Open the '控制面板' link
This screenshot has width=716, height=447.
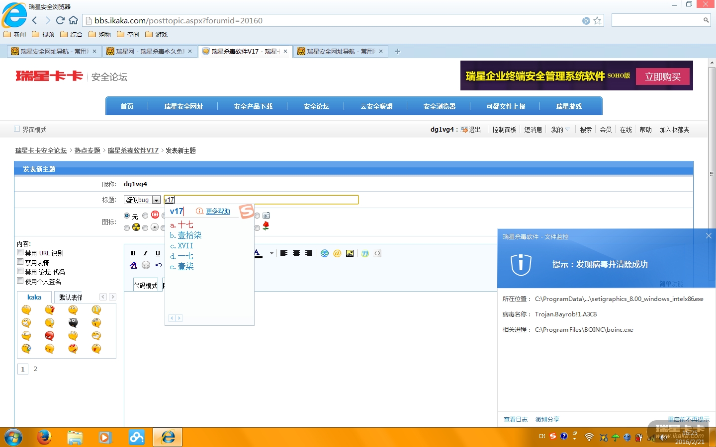pyautogui.click(x=504, y=130)
